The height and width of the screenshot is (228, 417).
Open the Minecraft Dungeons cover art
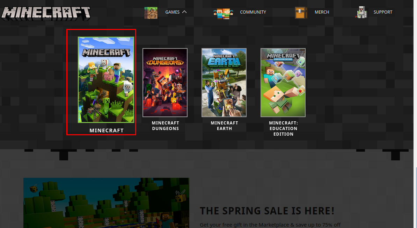(165, 83)
